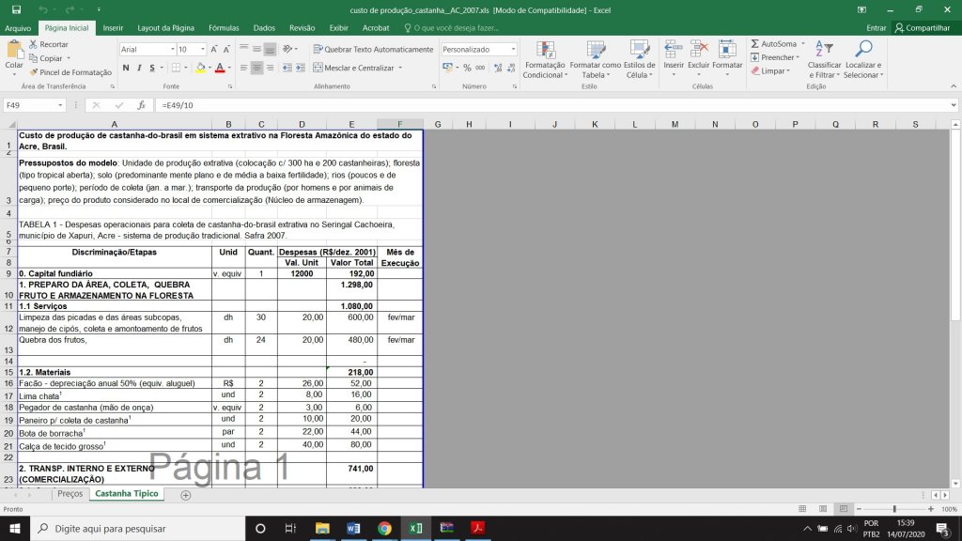Click the Pincel de Formatação tool

click(70, 72)
